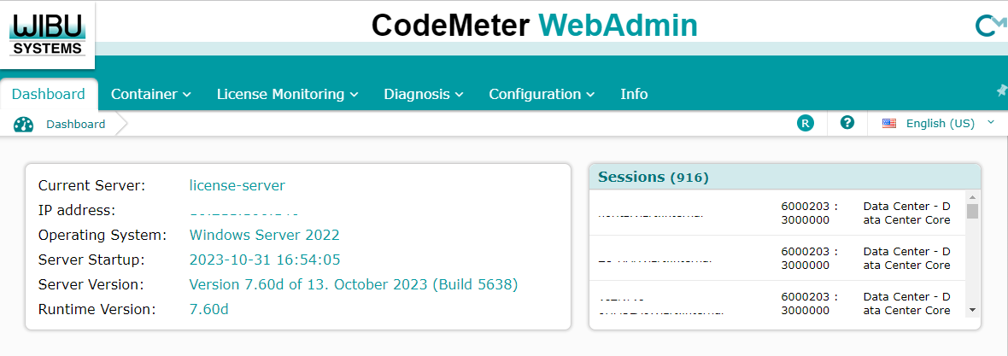Screen dimensions: 1008x356
Task: Click the license-server link
Action: (237, 185)
